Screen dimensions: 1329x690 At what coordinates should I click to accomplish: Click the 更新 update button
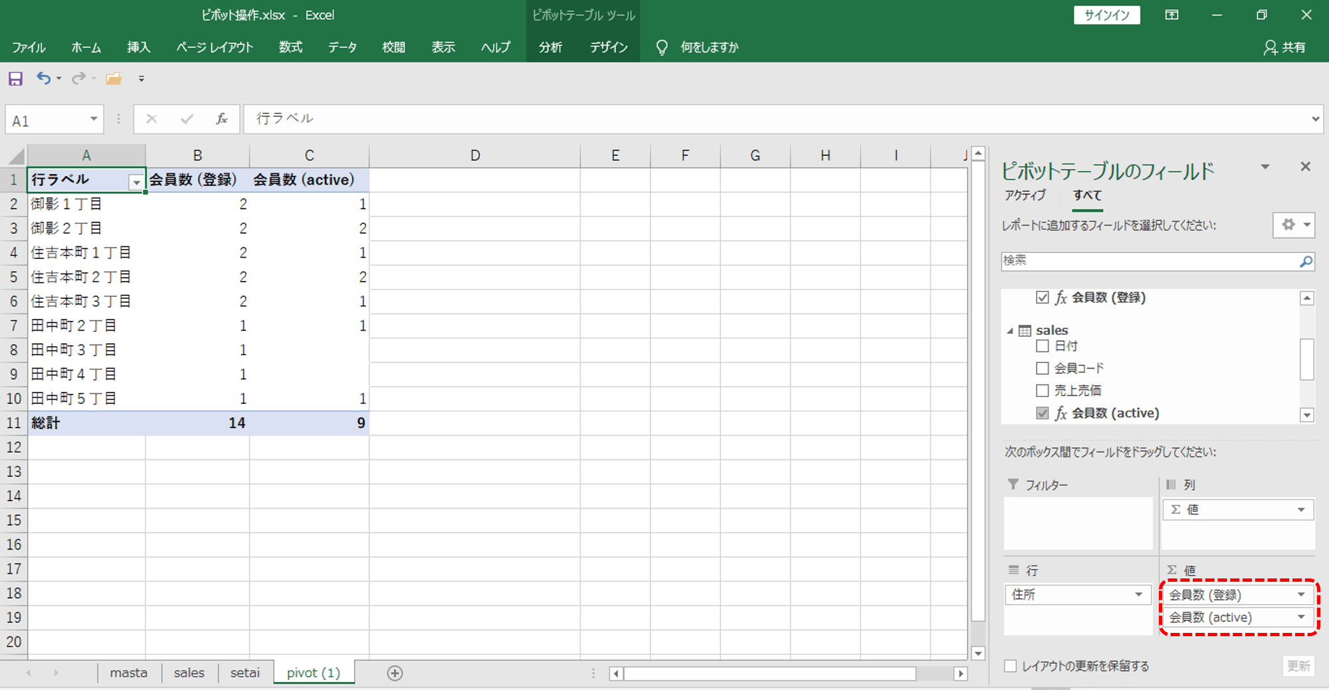[1298, 666]
